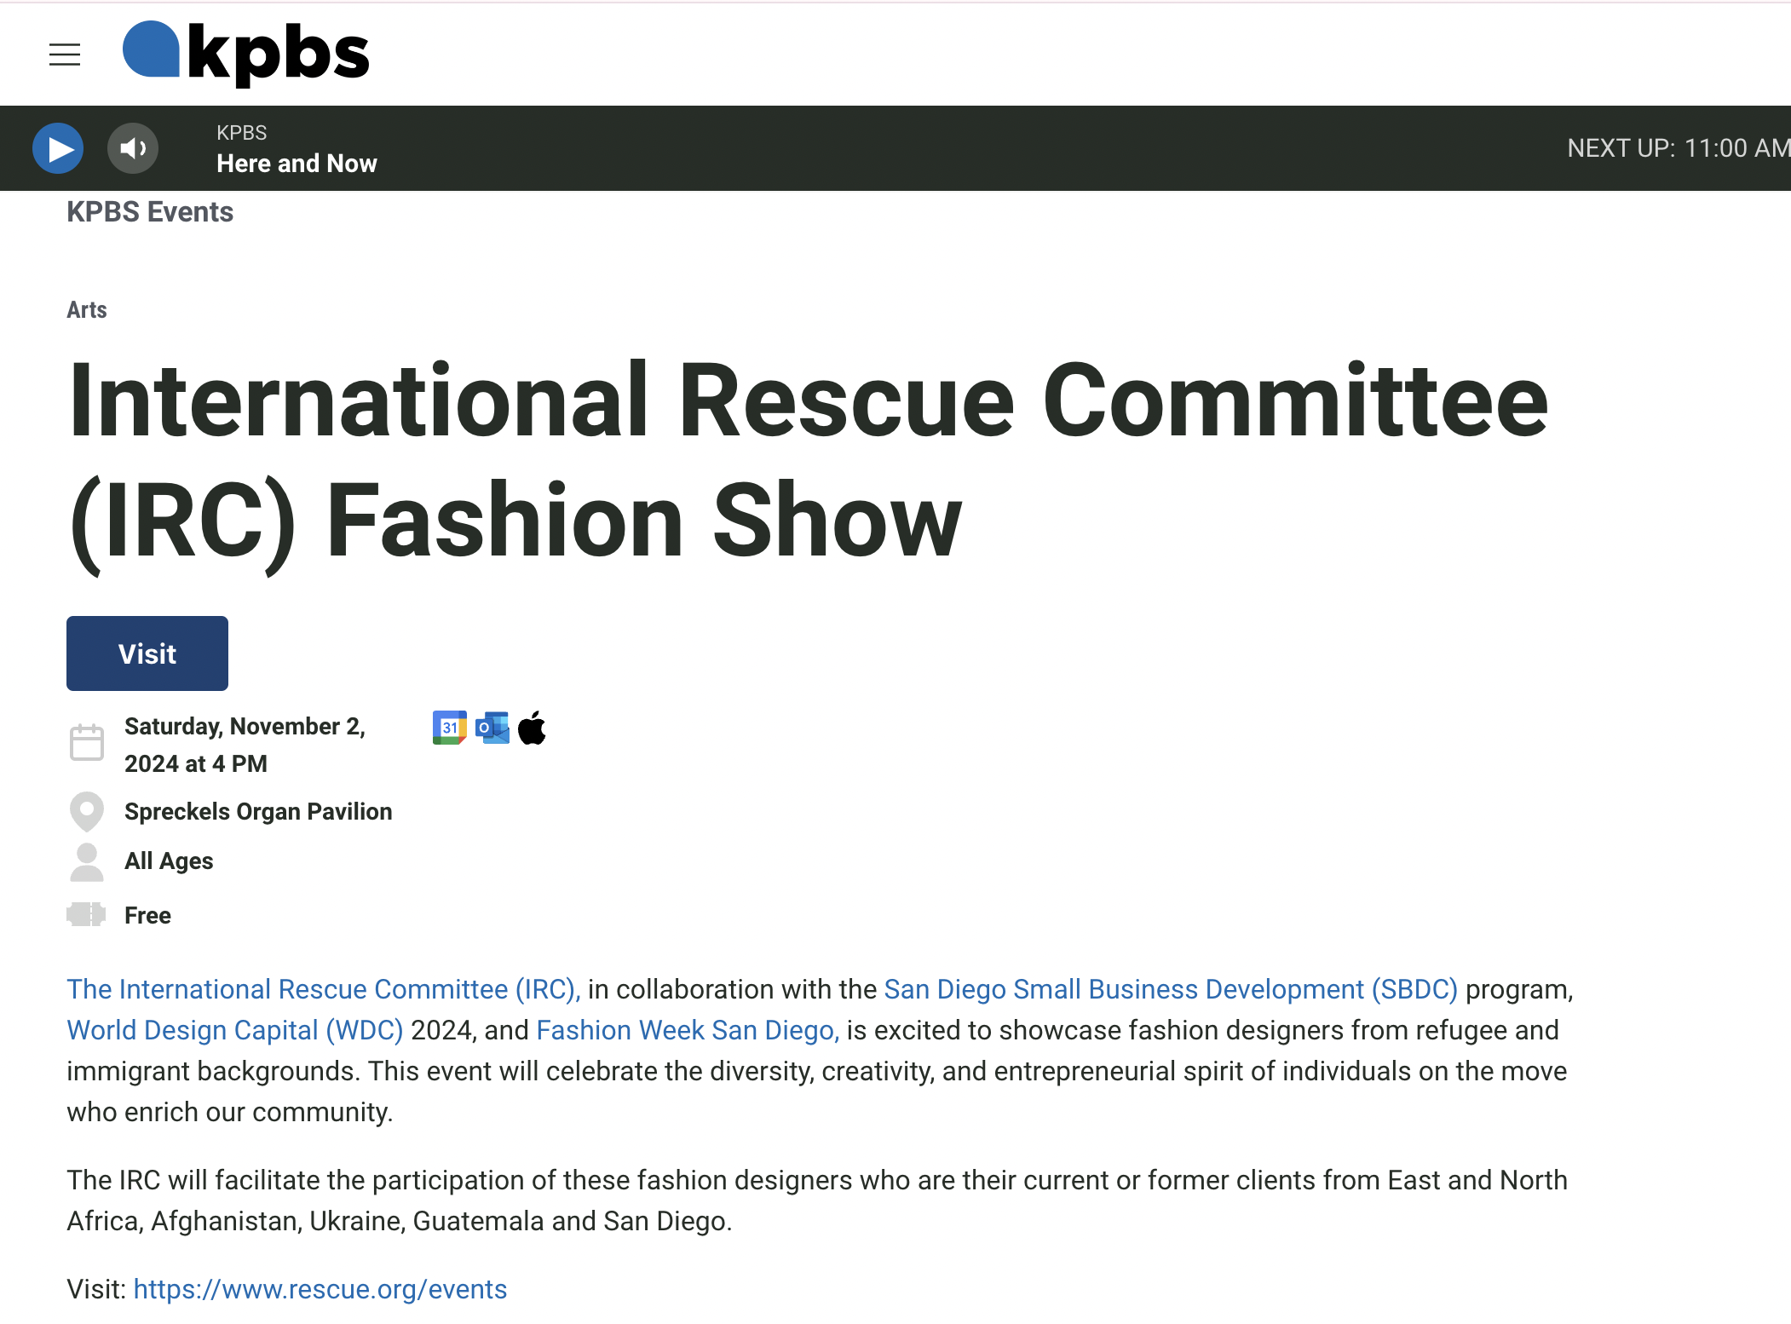The height and width of the screenshot is (1324, 1791).
Task: Add event to Outlook calendar
Action: (x=492, y=728)
